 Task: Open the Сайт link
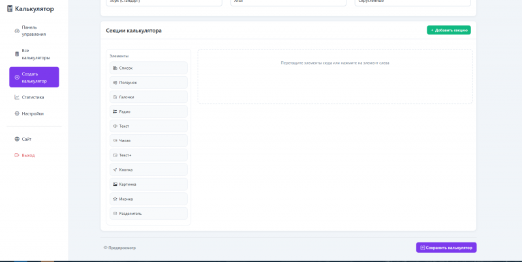(34, 139)
